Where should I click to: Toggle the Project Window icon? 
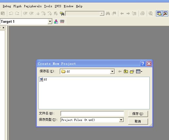click(159, 13)
